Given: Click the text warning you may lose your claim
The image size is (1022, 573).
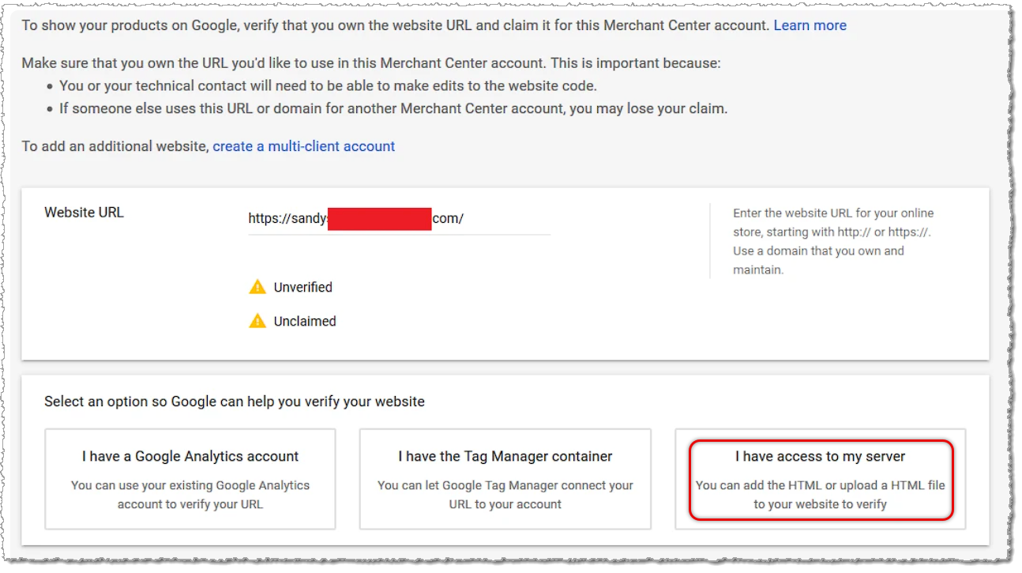Looking at the screenshot, I should pos(393,108).
